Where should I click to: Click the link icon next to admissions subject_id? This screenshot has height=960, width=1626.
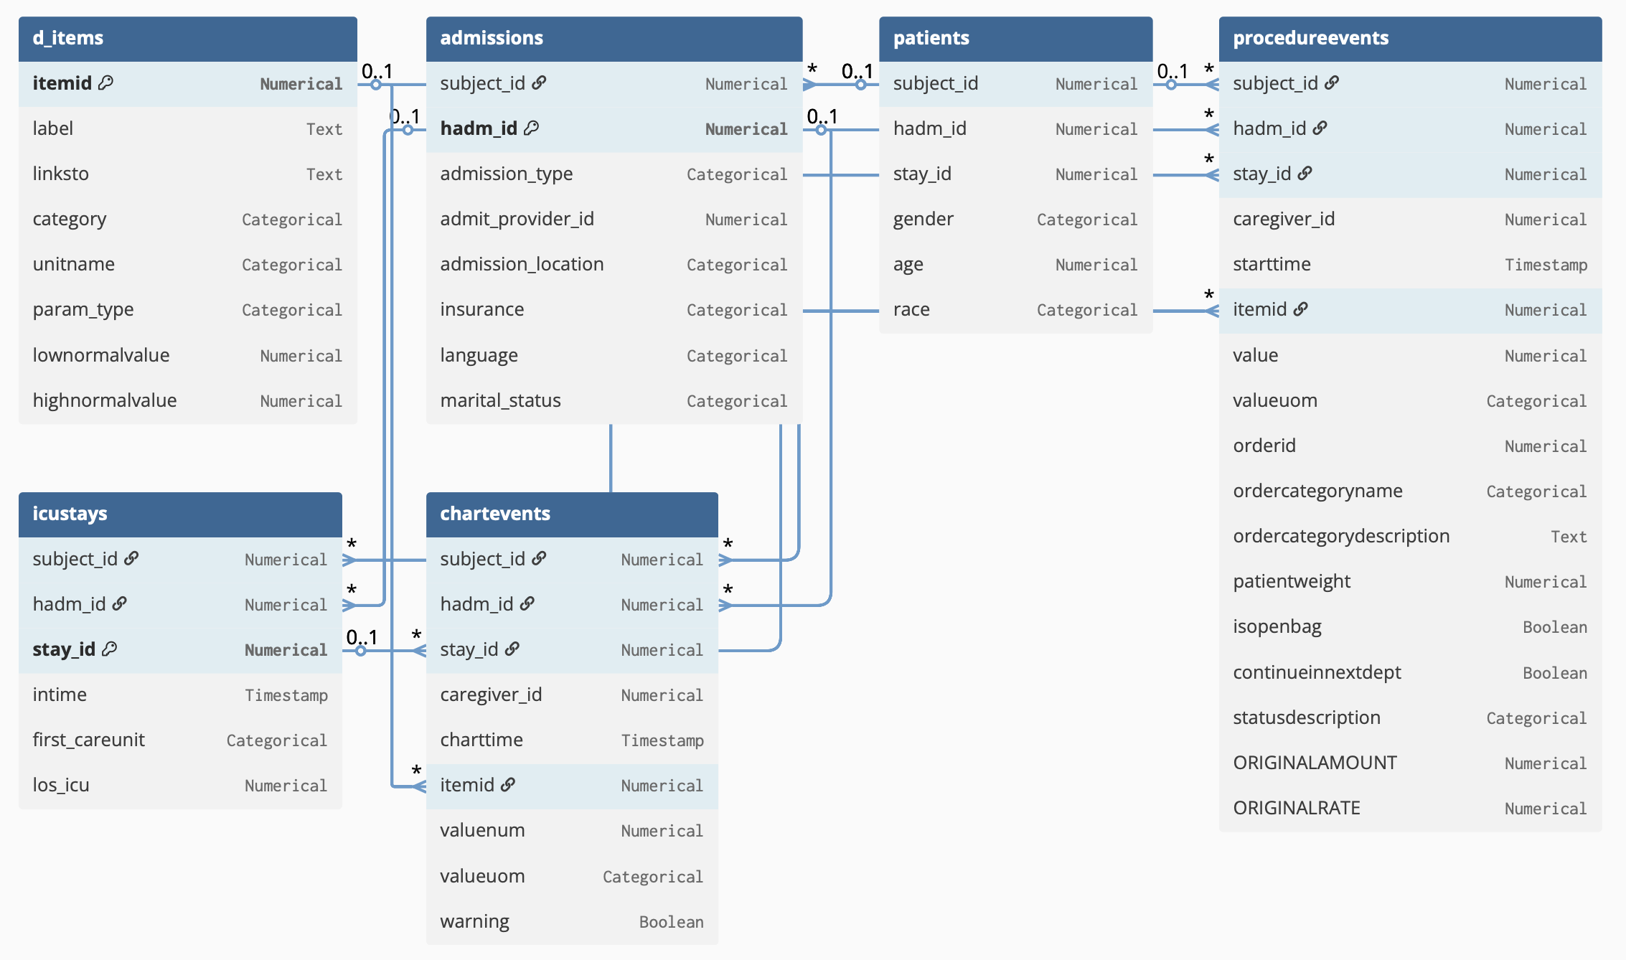coord(540,83)
